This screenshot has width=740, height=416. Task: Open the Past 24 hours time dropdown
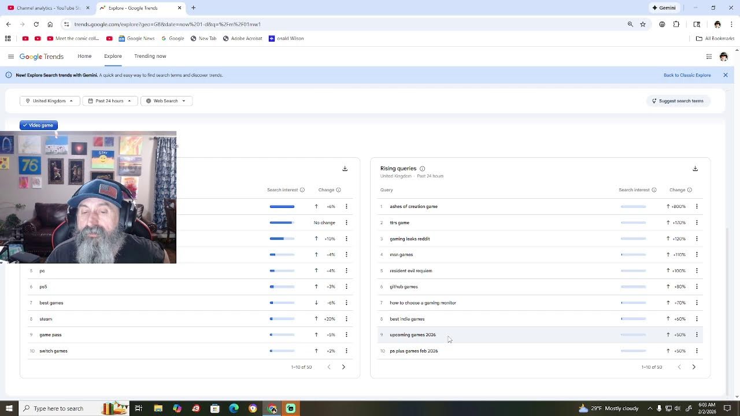coord(110,101)
